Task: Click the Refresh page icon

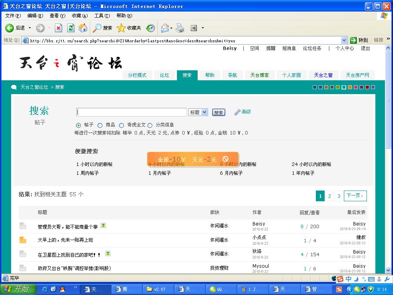Action: click(x=71, y=28)
